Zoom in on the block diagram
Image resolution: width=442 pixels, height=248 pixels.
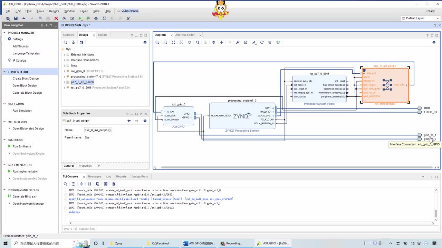(x=157, y=42)
